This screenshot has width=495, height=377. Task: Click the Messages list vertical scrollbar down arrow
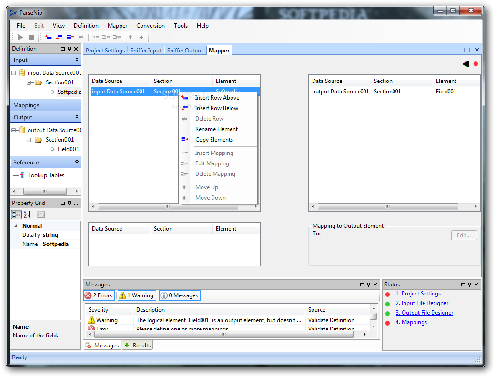(x=374, y=326)
